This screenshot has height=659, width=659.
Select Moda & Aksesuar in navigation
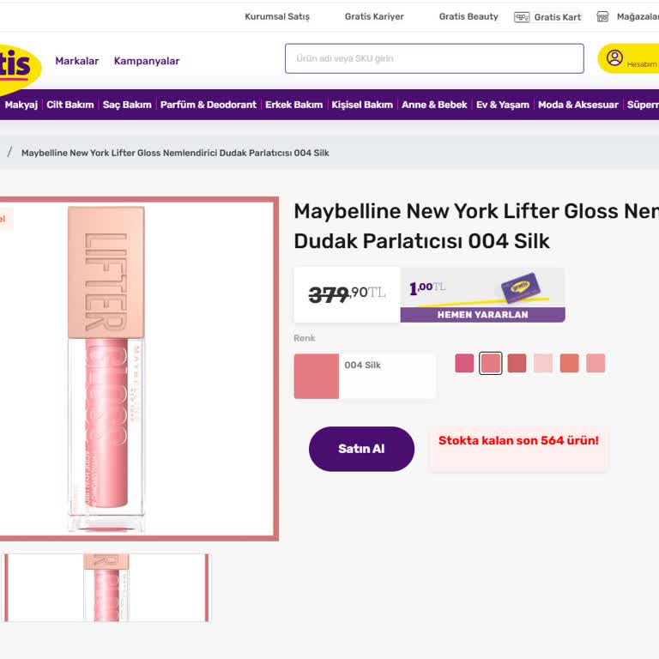point(578,105)
